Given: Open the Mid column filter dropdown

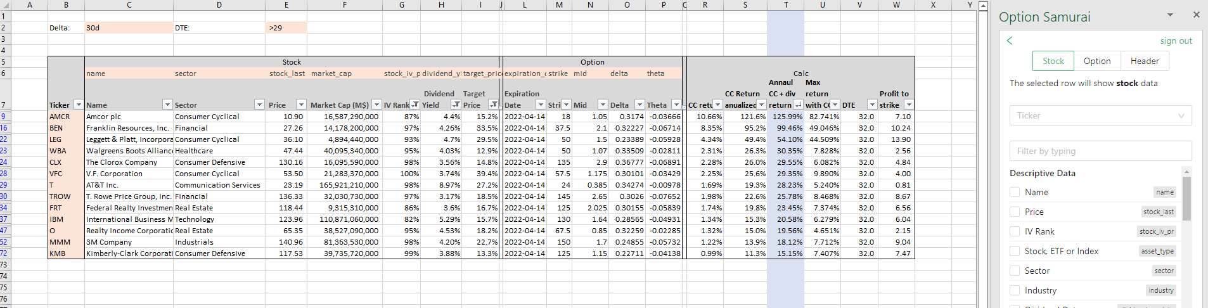Looking at the screenshot, I should click(603, 105).
